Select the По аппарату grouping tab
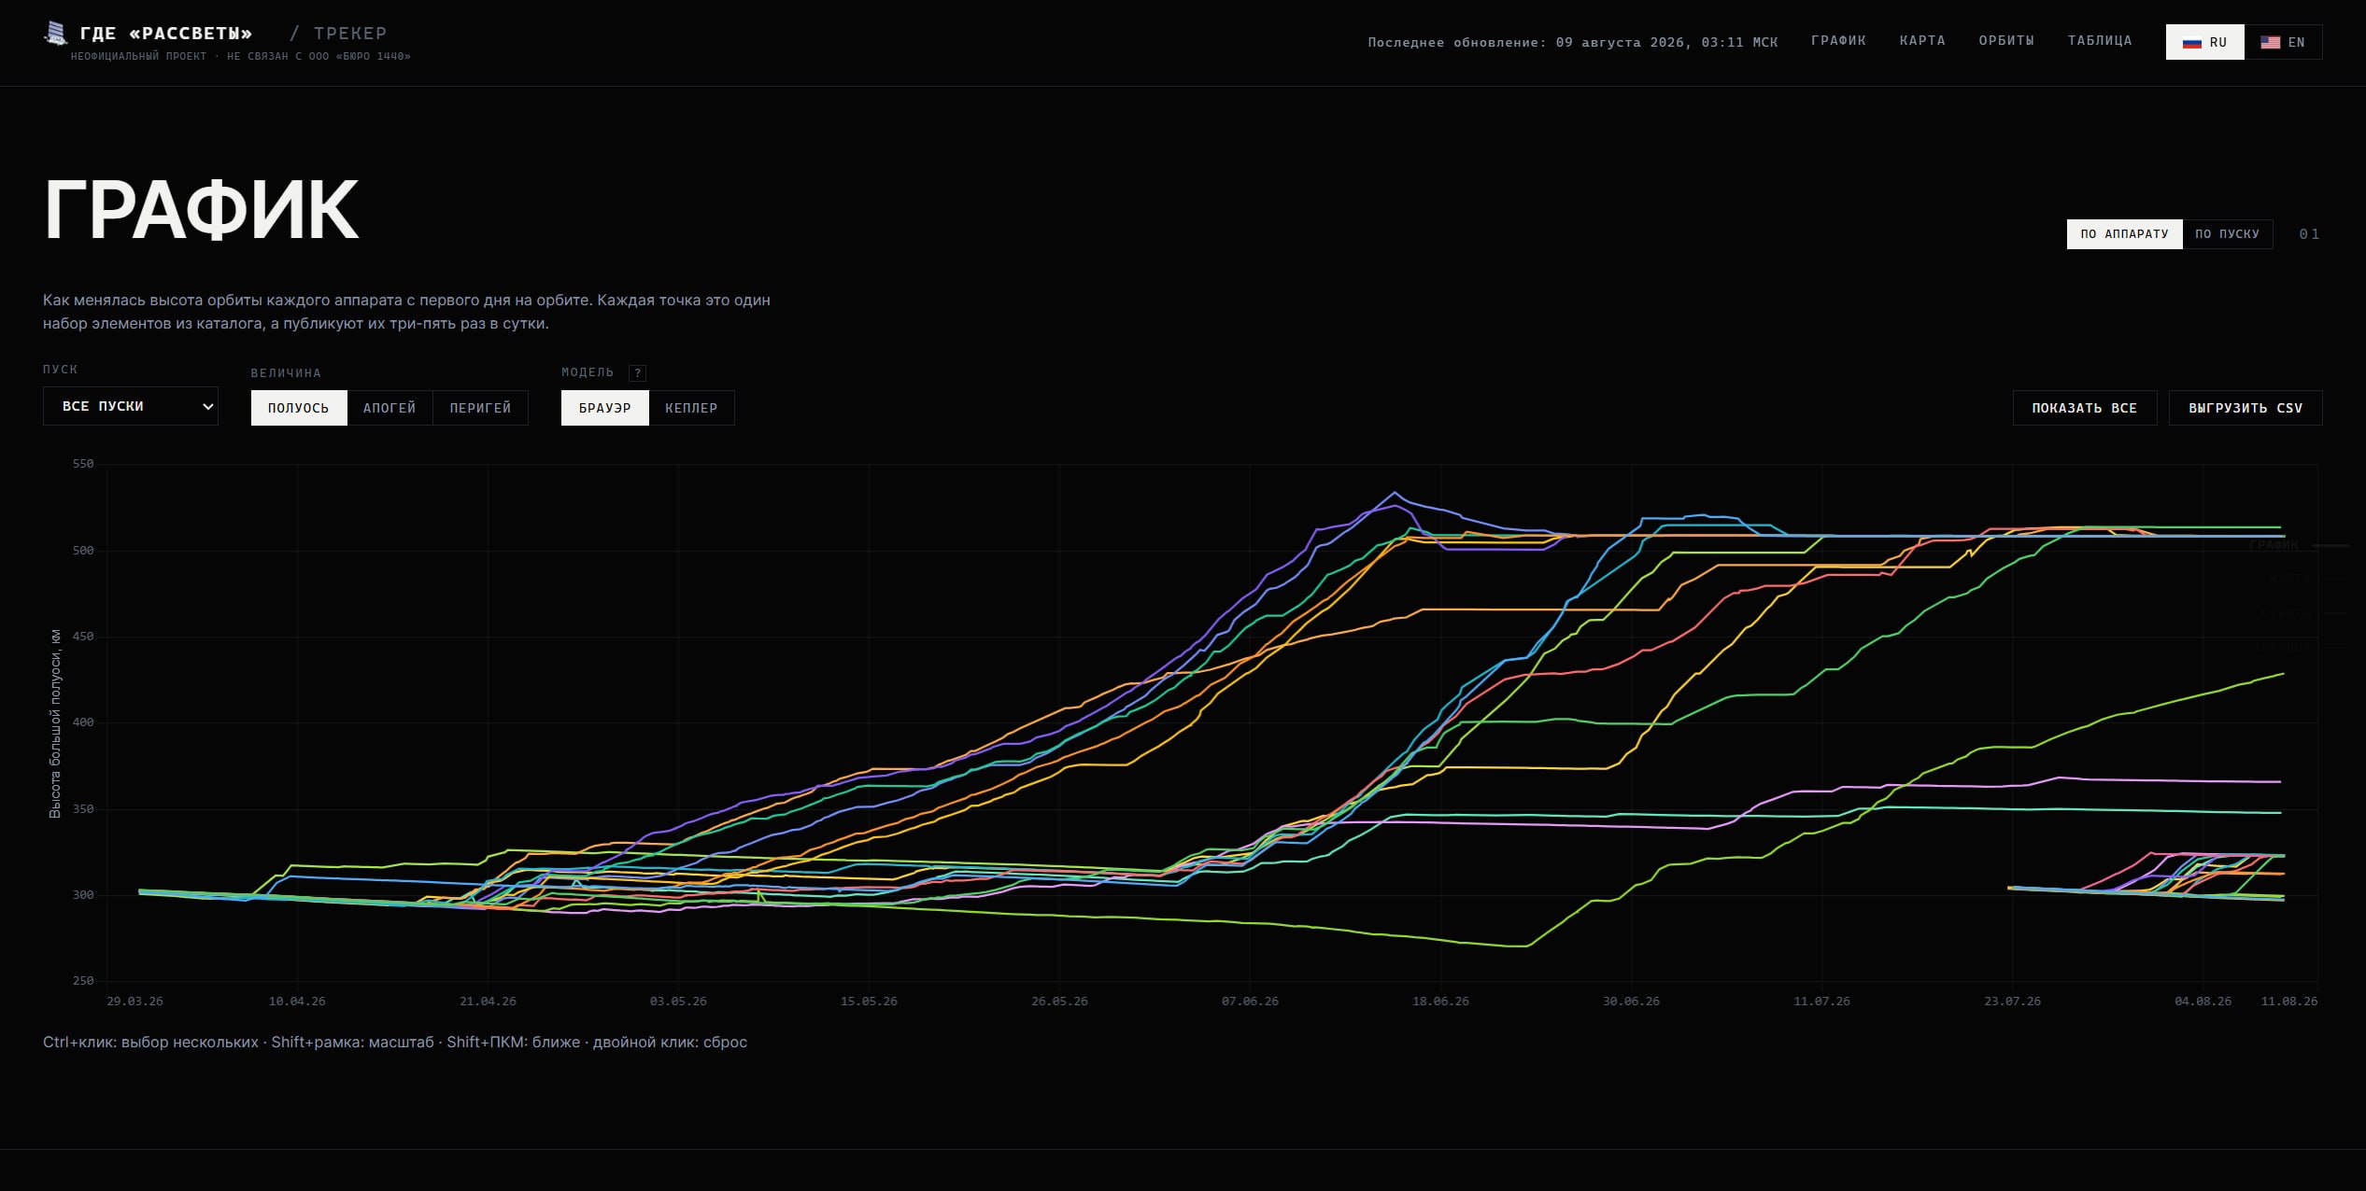 (x=2124, y=234)
